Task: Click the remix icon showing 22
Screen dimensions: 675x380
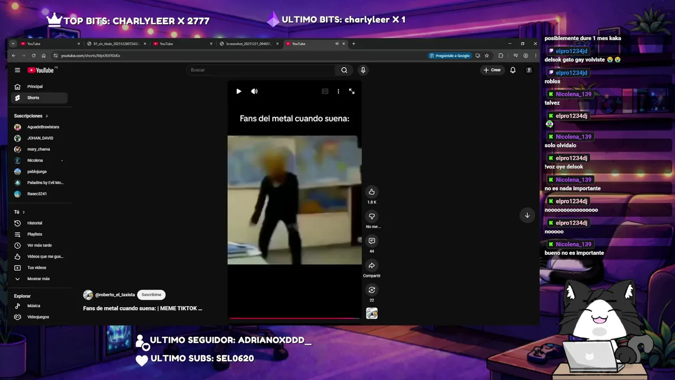Action: pyautogui.click(x=372, y=290)
